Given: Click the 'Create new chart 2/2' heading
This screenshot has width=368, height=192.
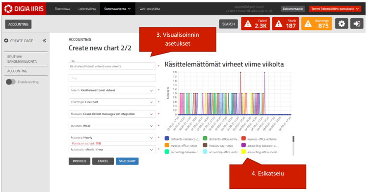Looking at the screenshot, I should point(100,48).
